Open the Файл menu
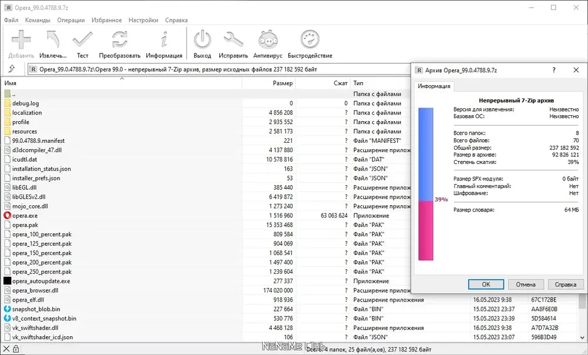The height and width of the screenshot is (355, 588). [x=11, y=20]
